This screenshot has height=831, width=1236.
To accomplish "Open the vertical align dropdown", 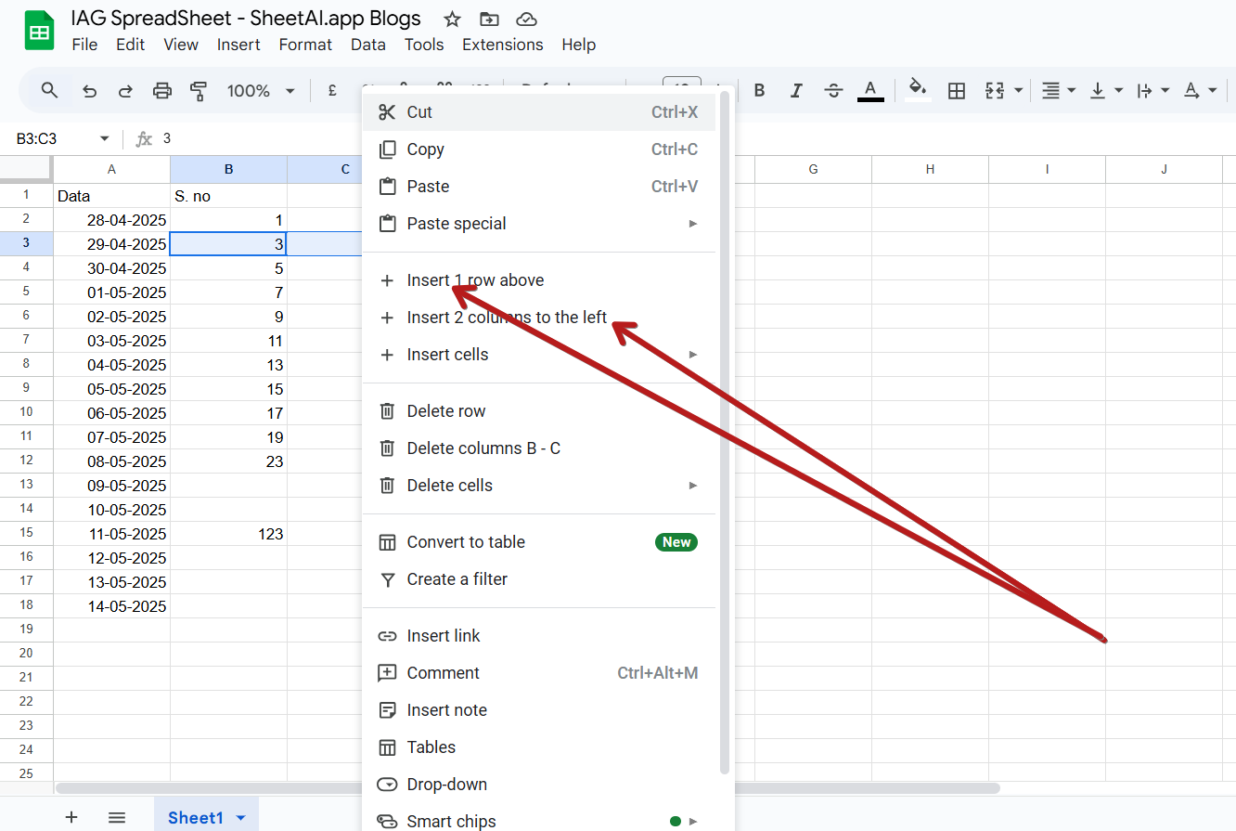I will tap(1105, 90).
